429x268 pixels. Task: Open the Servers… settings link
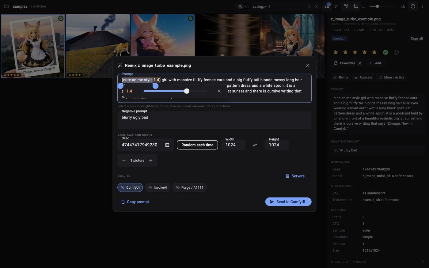296,176
